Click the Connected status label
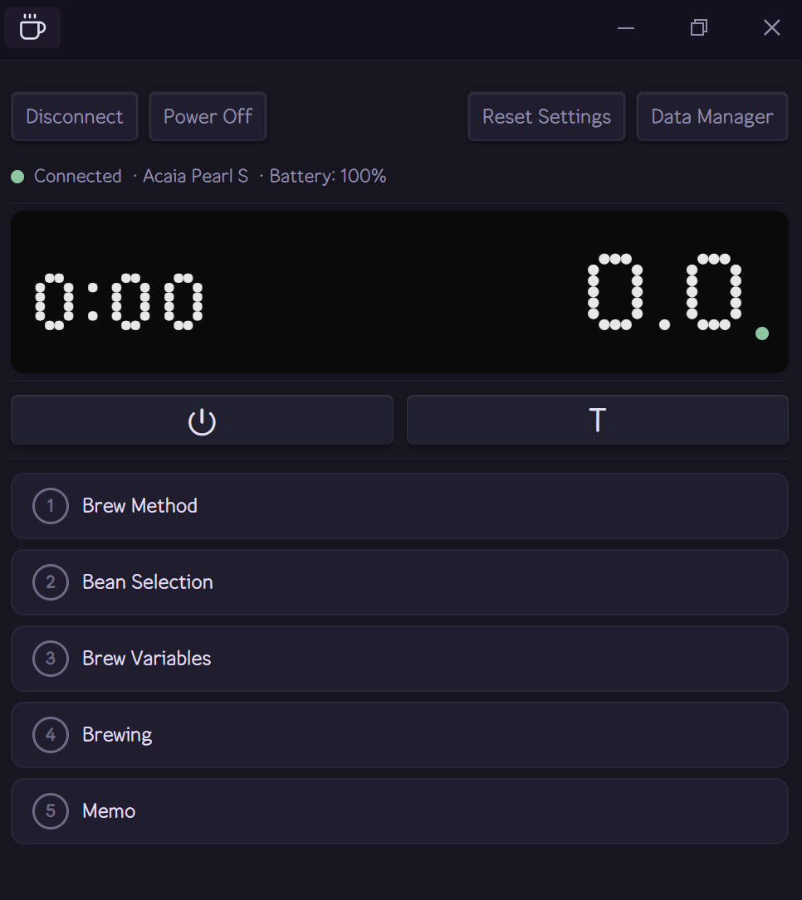 77,176
